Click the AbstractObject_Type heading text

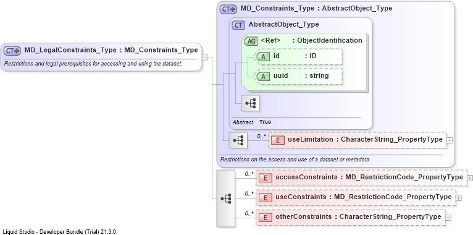(x=283, y=25)
